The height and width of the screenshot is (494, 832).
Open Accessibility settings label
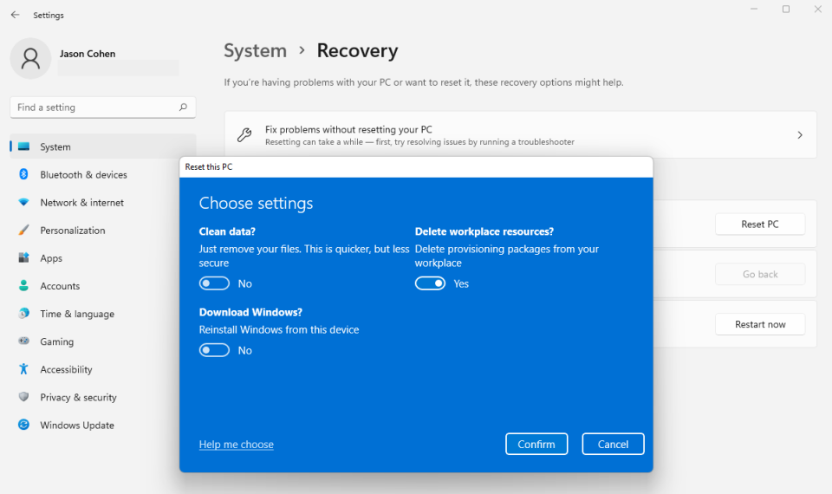(x=66, y=369)
